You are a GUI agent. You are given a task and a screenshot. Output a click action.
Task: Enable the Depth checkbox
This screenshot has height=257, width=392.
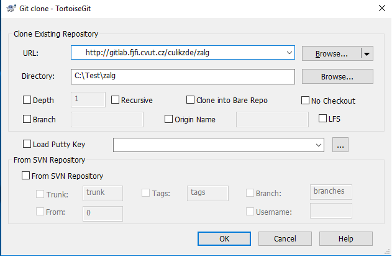tap(27, 100)
